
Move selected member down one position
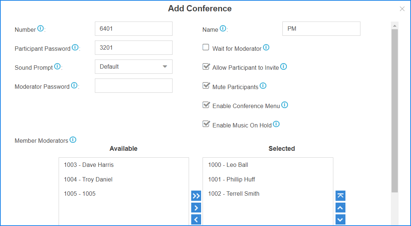point(340,219)
